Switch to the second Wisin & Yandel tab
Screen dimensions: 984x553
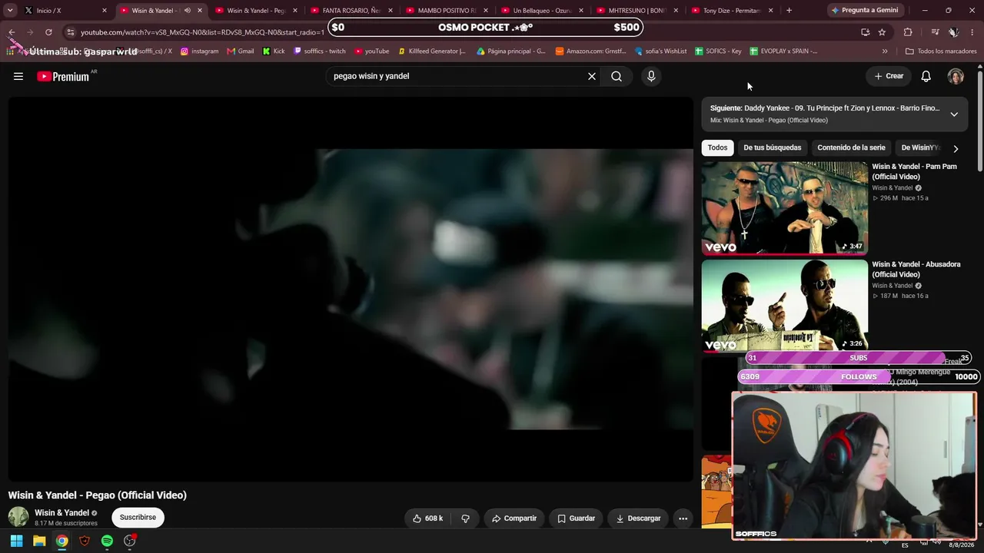coord(257,11)
